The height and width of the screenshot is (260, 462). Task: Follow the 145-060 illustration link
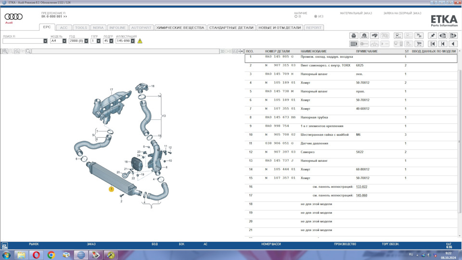tap(361, 195)
